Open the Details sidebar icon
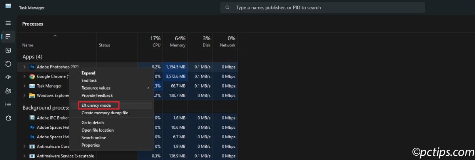The height and width of the screenshot is (160, 475). pyautogui.click(x=8, y=104)
